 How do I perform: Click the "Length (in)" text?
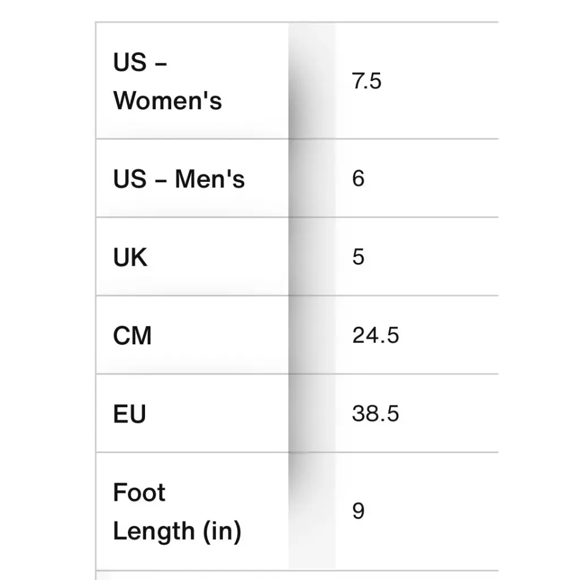[x=177, y=531]
